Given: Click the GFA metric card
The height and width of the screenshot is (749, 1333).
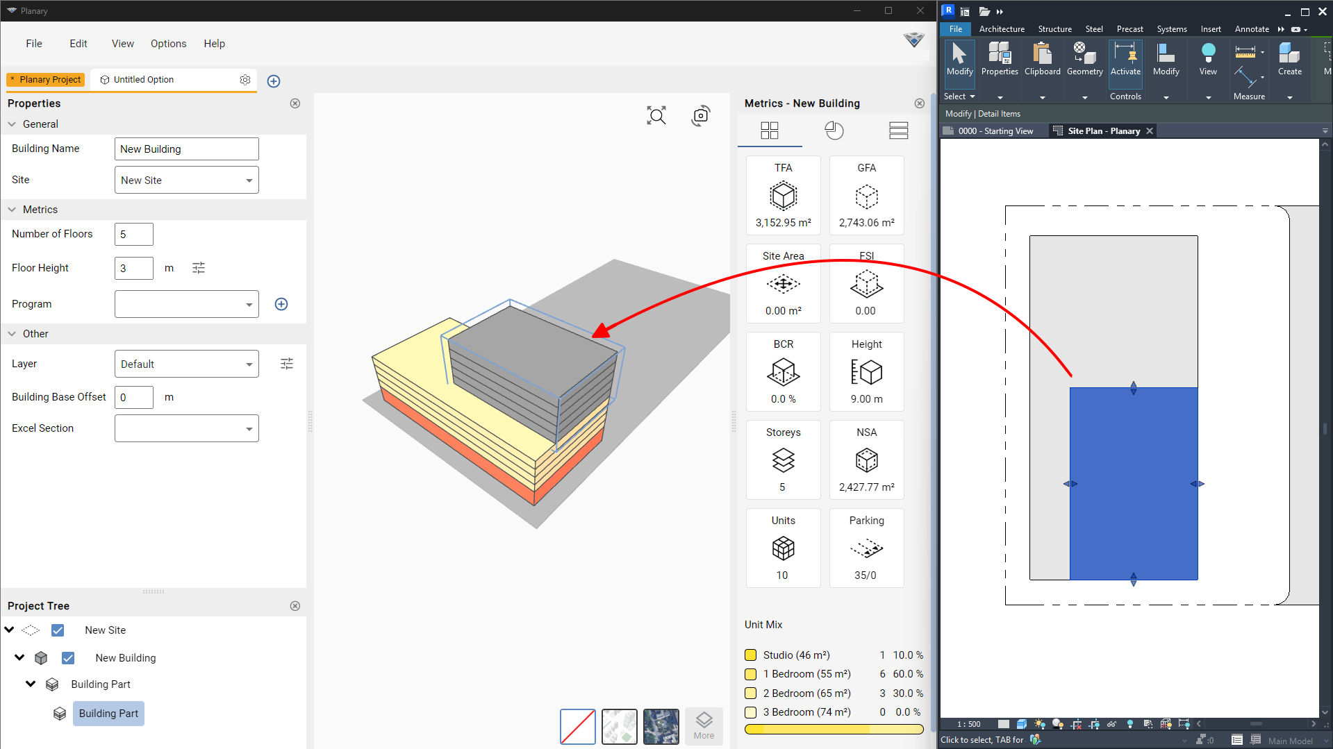Looking at the screenshot, I should coord(867,196).
